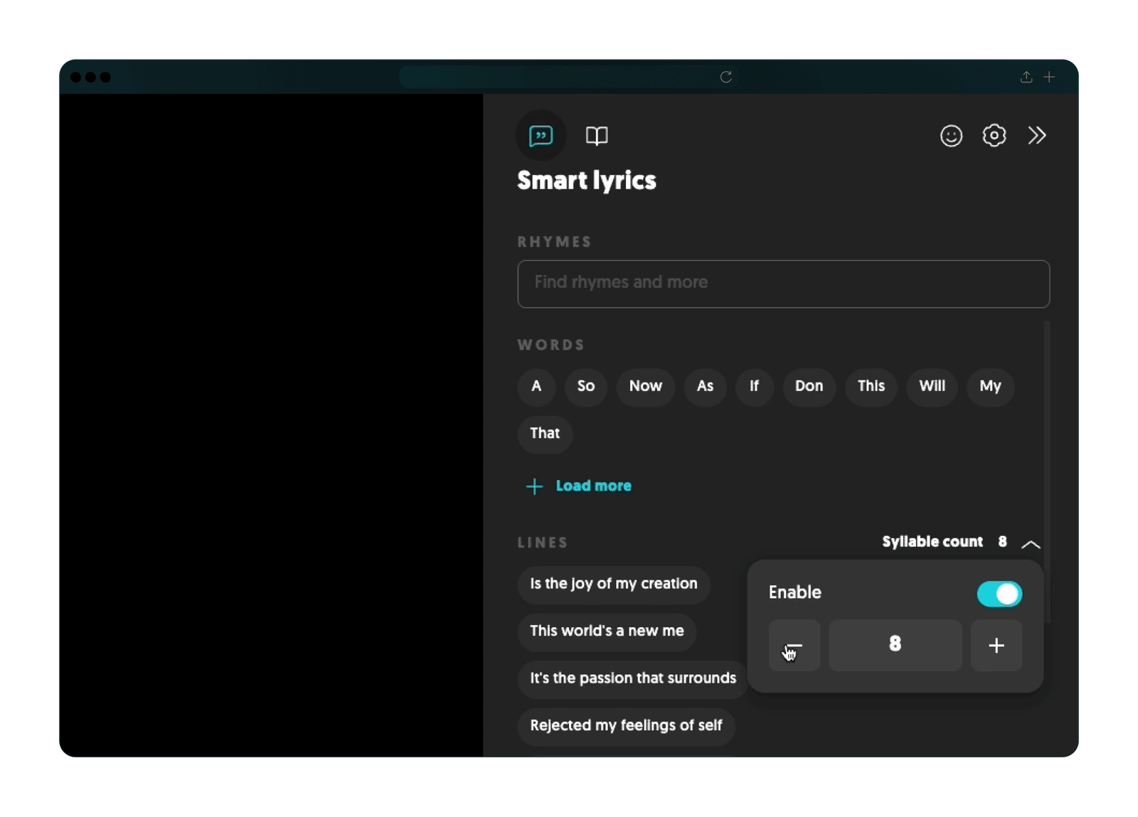
Task: Open the Smart lyrics quote bubble tab
Action: coord(541,136)
